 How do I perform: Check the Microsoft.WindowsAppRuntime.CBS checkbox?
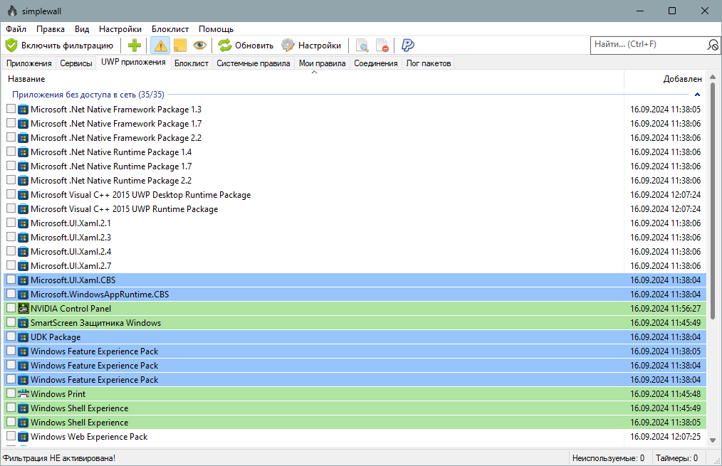(11, 294)
